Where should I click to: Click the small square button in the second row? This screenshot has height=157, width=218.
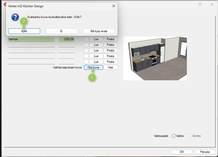pos(86,45)
